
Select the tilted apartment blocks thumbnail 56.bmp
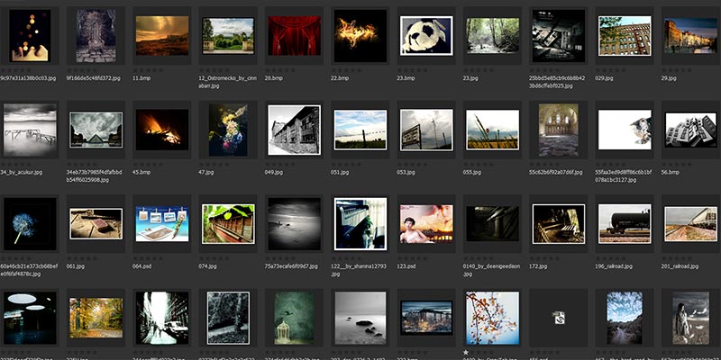[x=690, y=130]
